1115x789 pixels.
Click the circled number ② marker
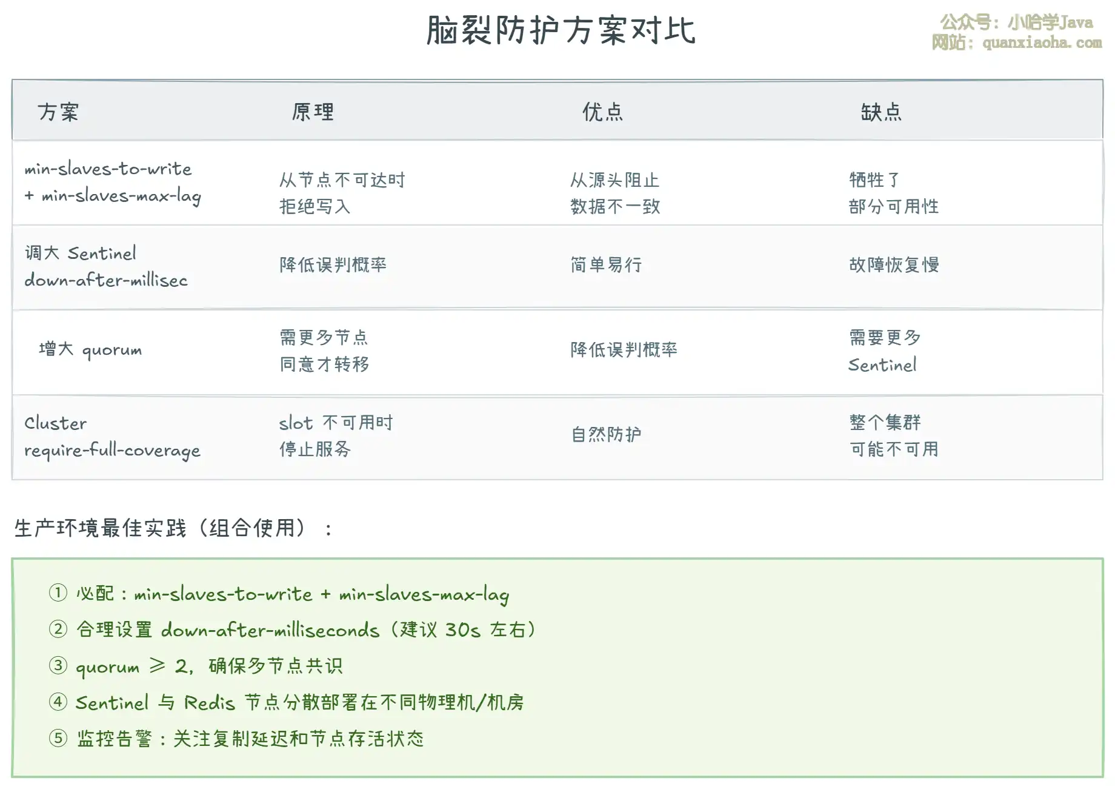[x=58, y=629]
